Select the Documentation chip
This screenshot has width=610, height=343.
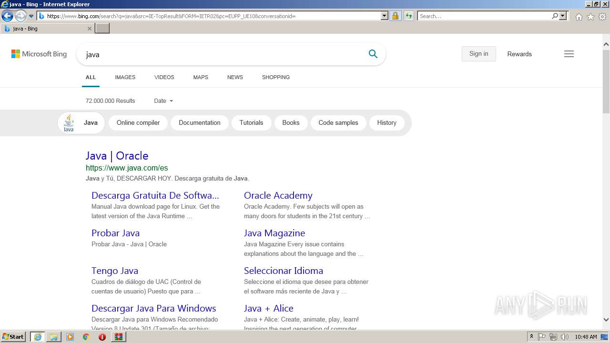click(200, 123)
